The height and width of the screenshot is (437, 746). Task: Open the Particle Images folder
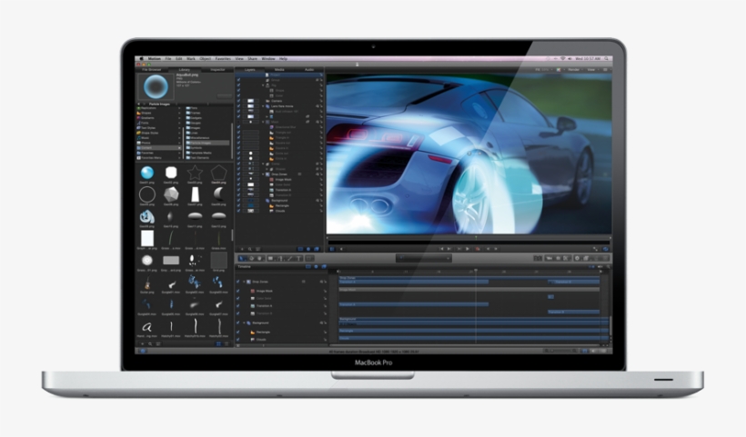[x=207, y=143]
